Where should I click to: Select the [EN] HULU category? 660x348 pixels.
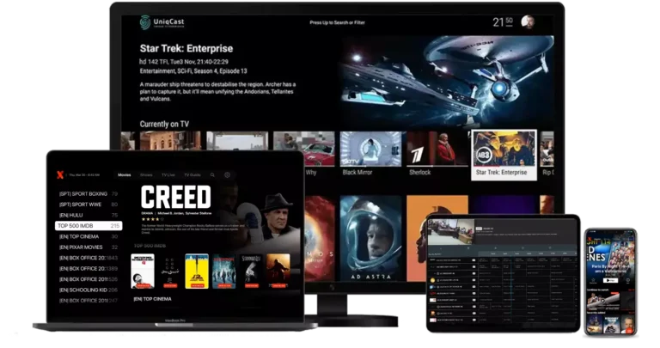[x=89, y=215]
